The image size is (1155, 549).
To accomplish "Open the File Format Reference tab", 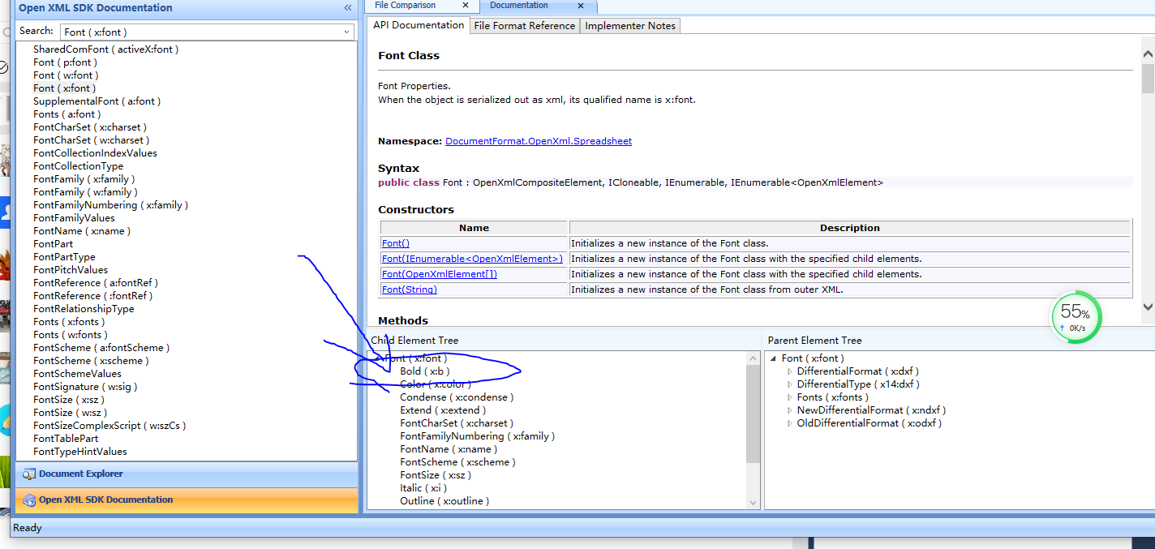I will [525, 26].
